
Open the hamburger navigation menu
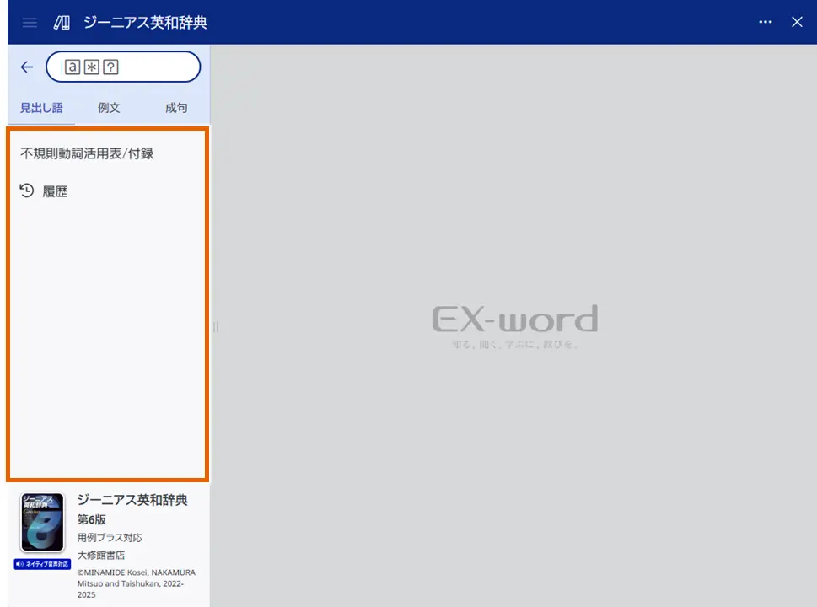coord(29,22)
